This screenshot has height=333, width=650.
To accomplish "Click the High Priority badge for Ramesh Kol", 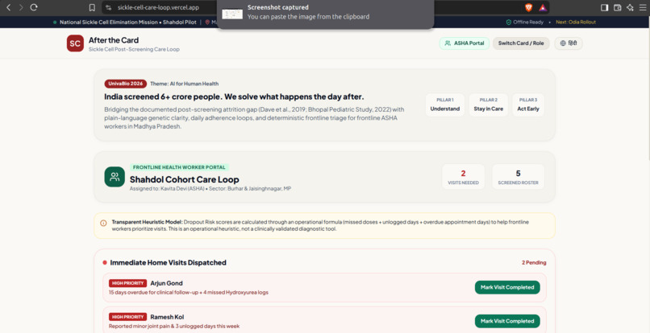I will coord(127,317).
